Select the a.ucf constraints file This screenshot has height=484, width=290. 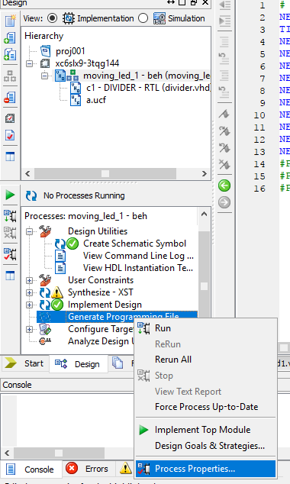[x=96, y=100]
